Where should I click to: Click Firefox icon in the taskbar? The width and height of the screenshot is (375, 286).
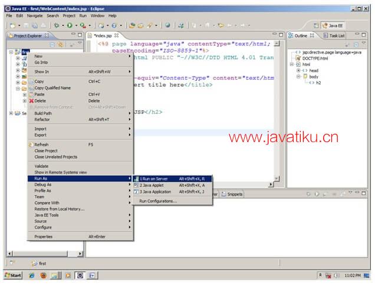(x=44, y=275)
